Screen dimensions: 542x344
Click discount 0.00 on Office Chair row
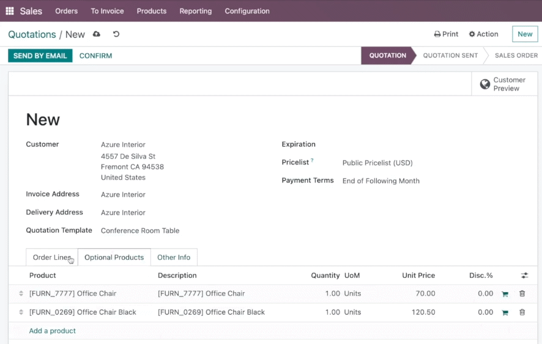point(485,293)
